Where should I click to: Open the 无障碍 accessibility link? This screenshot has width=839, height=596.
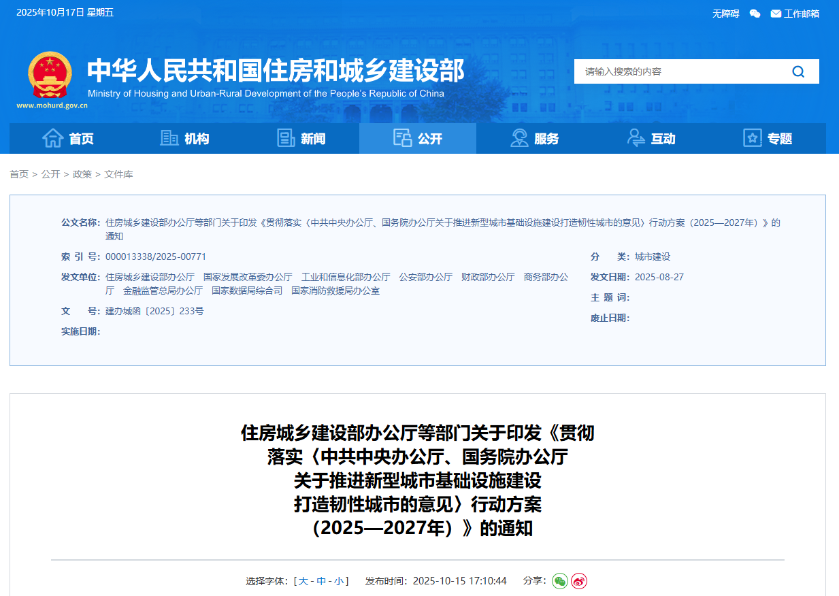(725, 13)
